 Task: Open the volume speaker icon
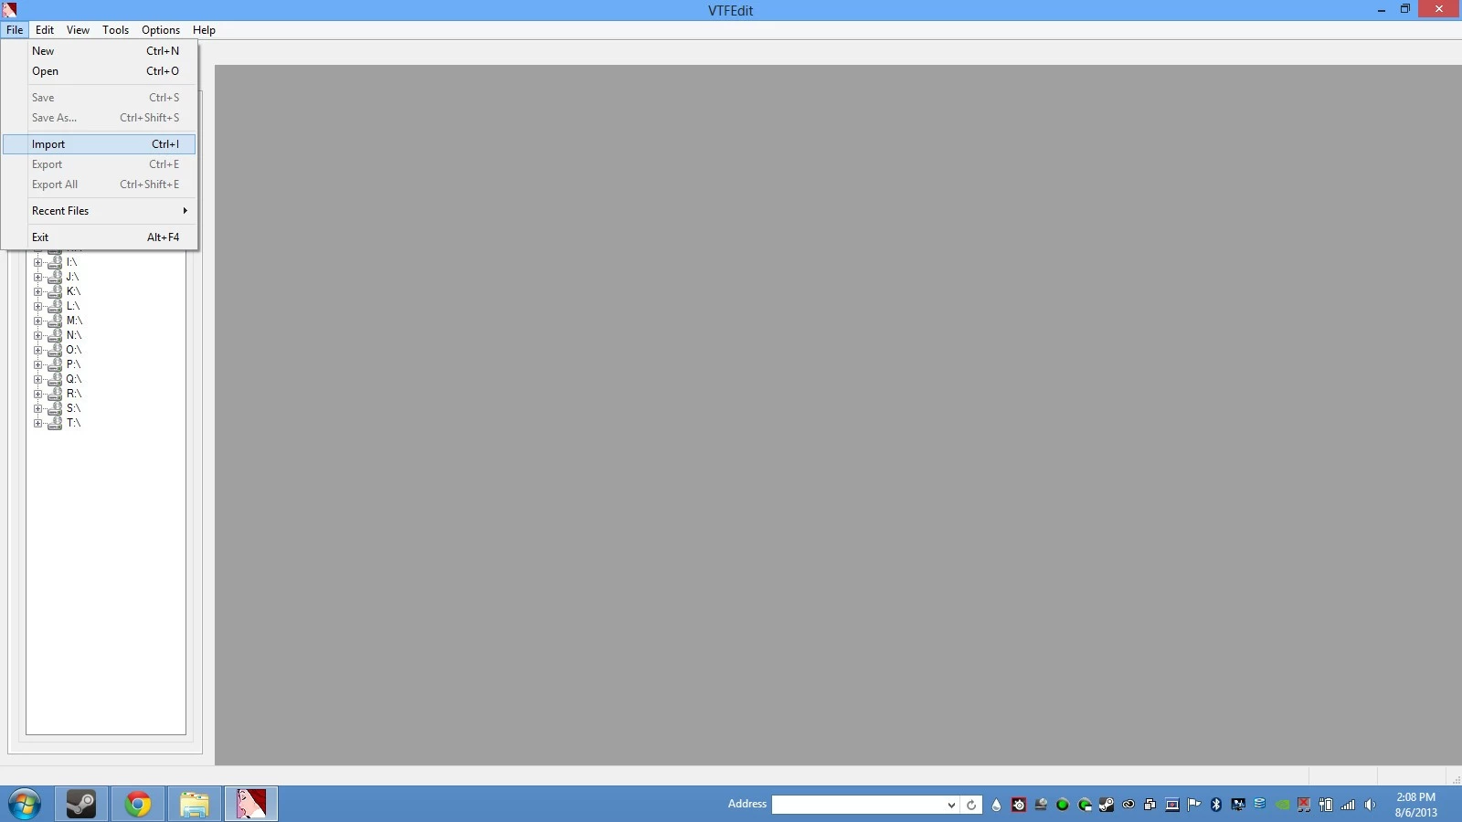pos(1370,805)
